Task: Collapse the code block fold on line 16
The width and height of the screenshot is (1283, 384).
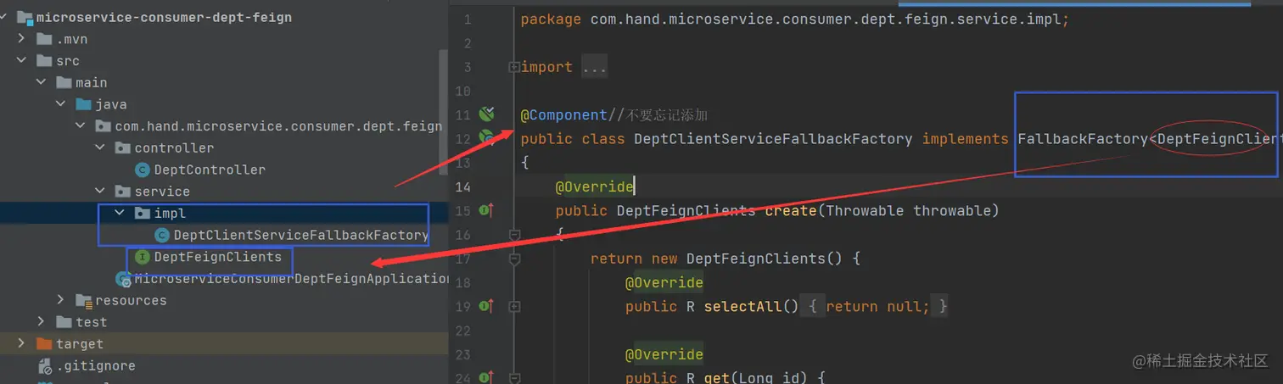Action: click(x=513, y=234)
